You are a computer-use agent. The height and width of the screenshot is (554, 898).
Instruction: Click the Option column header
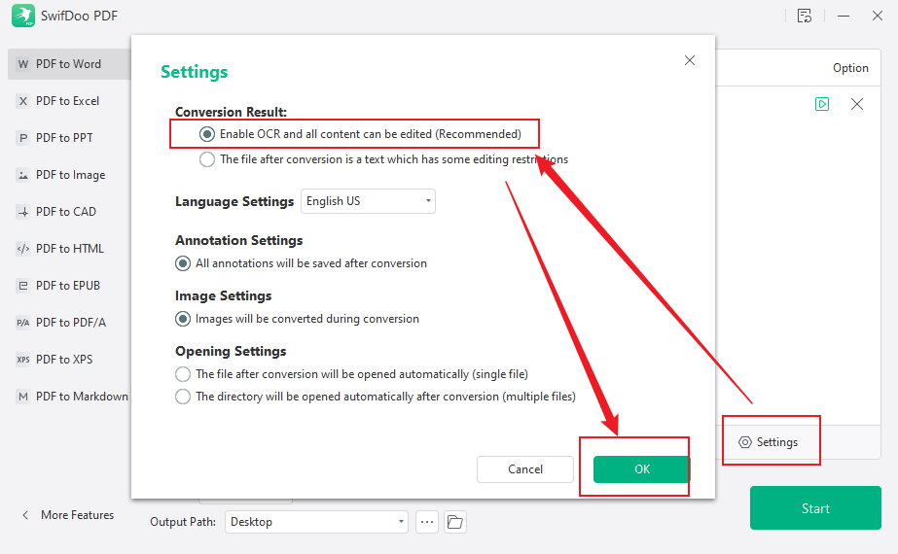coord(850,67)
